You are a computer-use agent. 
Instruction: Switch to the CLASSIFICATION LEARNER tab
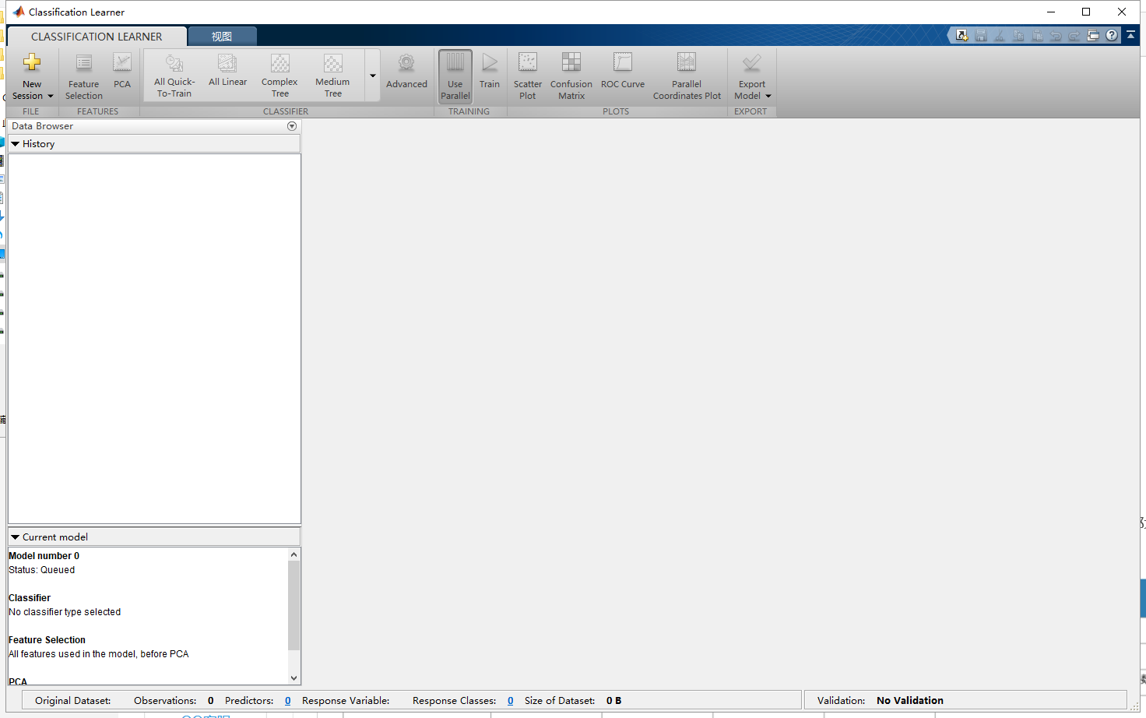pyautogui.click(x=97, y=37)
